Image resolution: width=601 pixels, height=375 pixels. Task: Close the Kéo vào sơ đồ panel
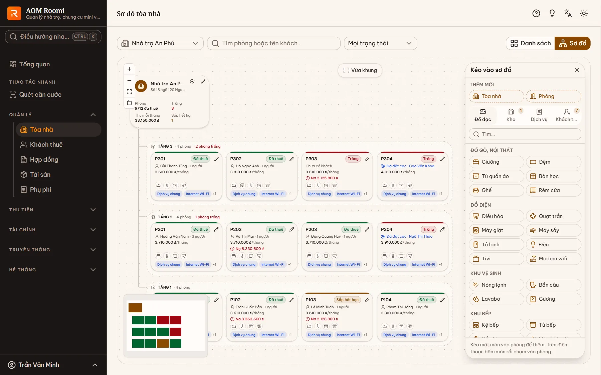click(x=577, y=70)
